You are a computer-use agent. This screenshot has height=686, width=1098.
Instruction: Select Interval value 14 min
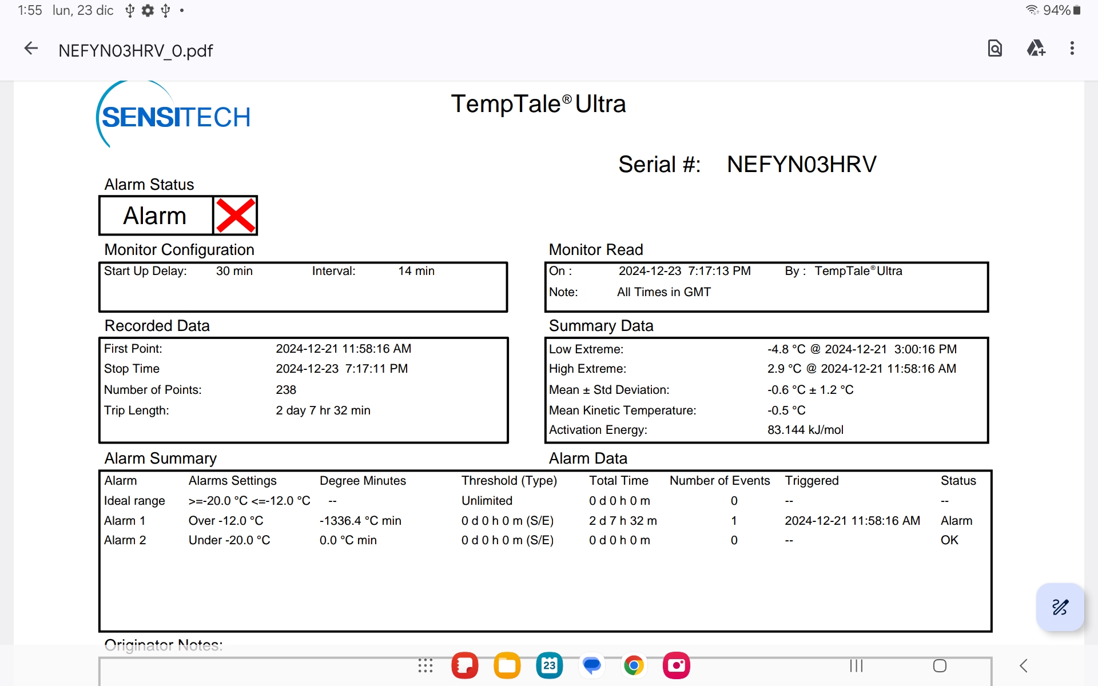(416, 271)
